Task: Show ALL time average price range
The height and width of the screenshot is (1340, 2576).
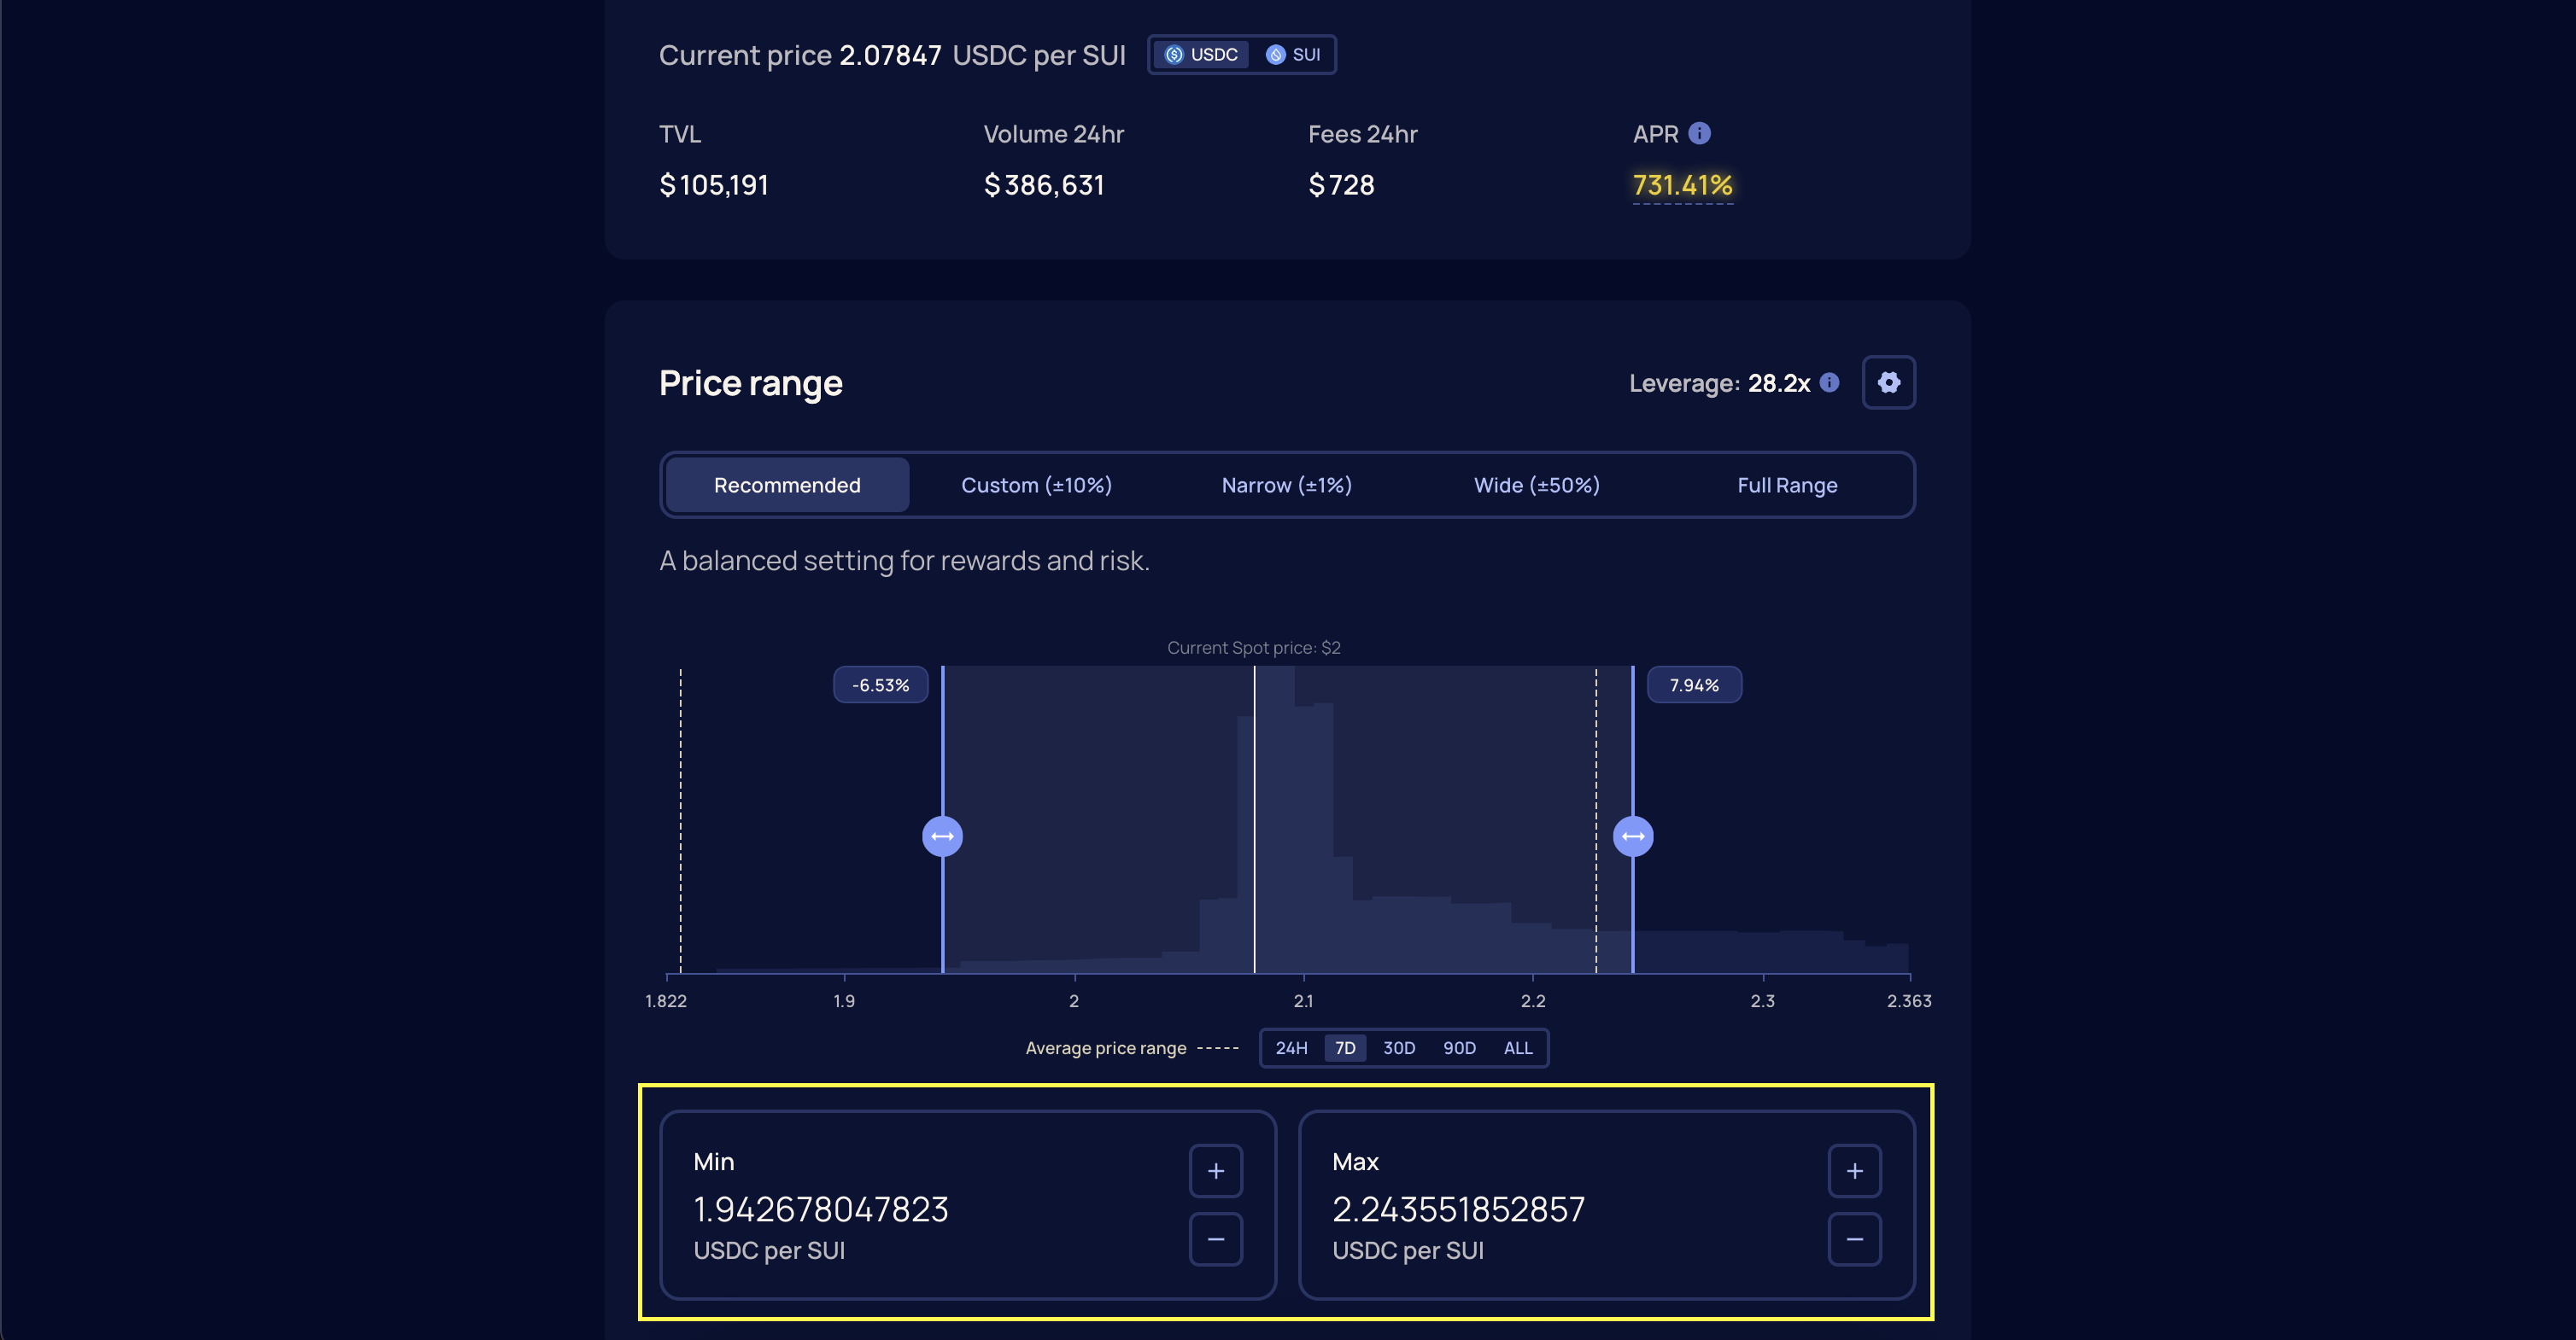Action: coord(1517,1048)
